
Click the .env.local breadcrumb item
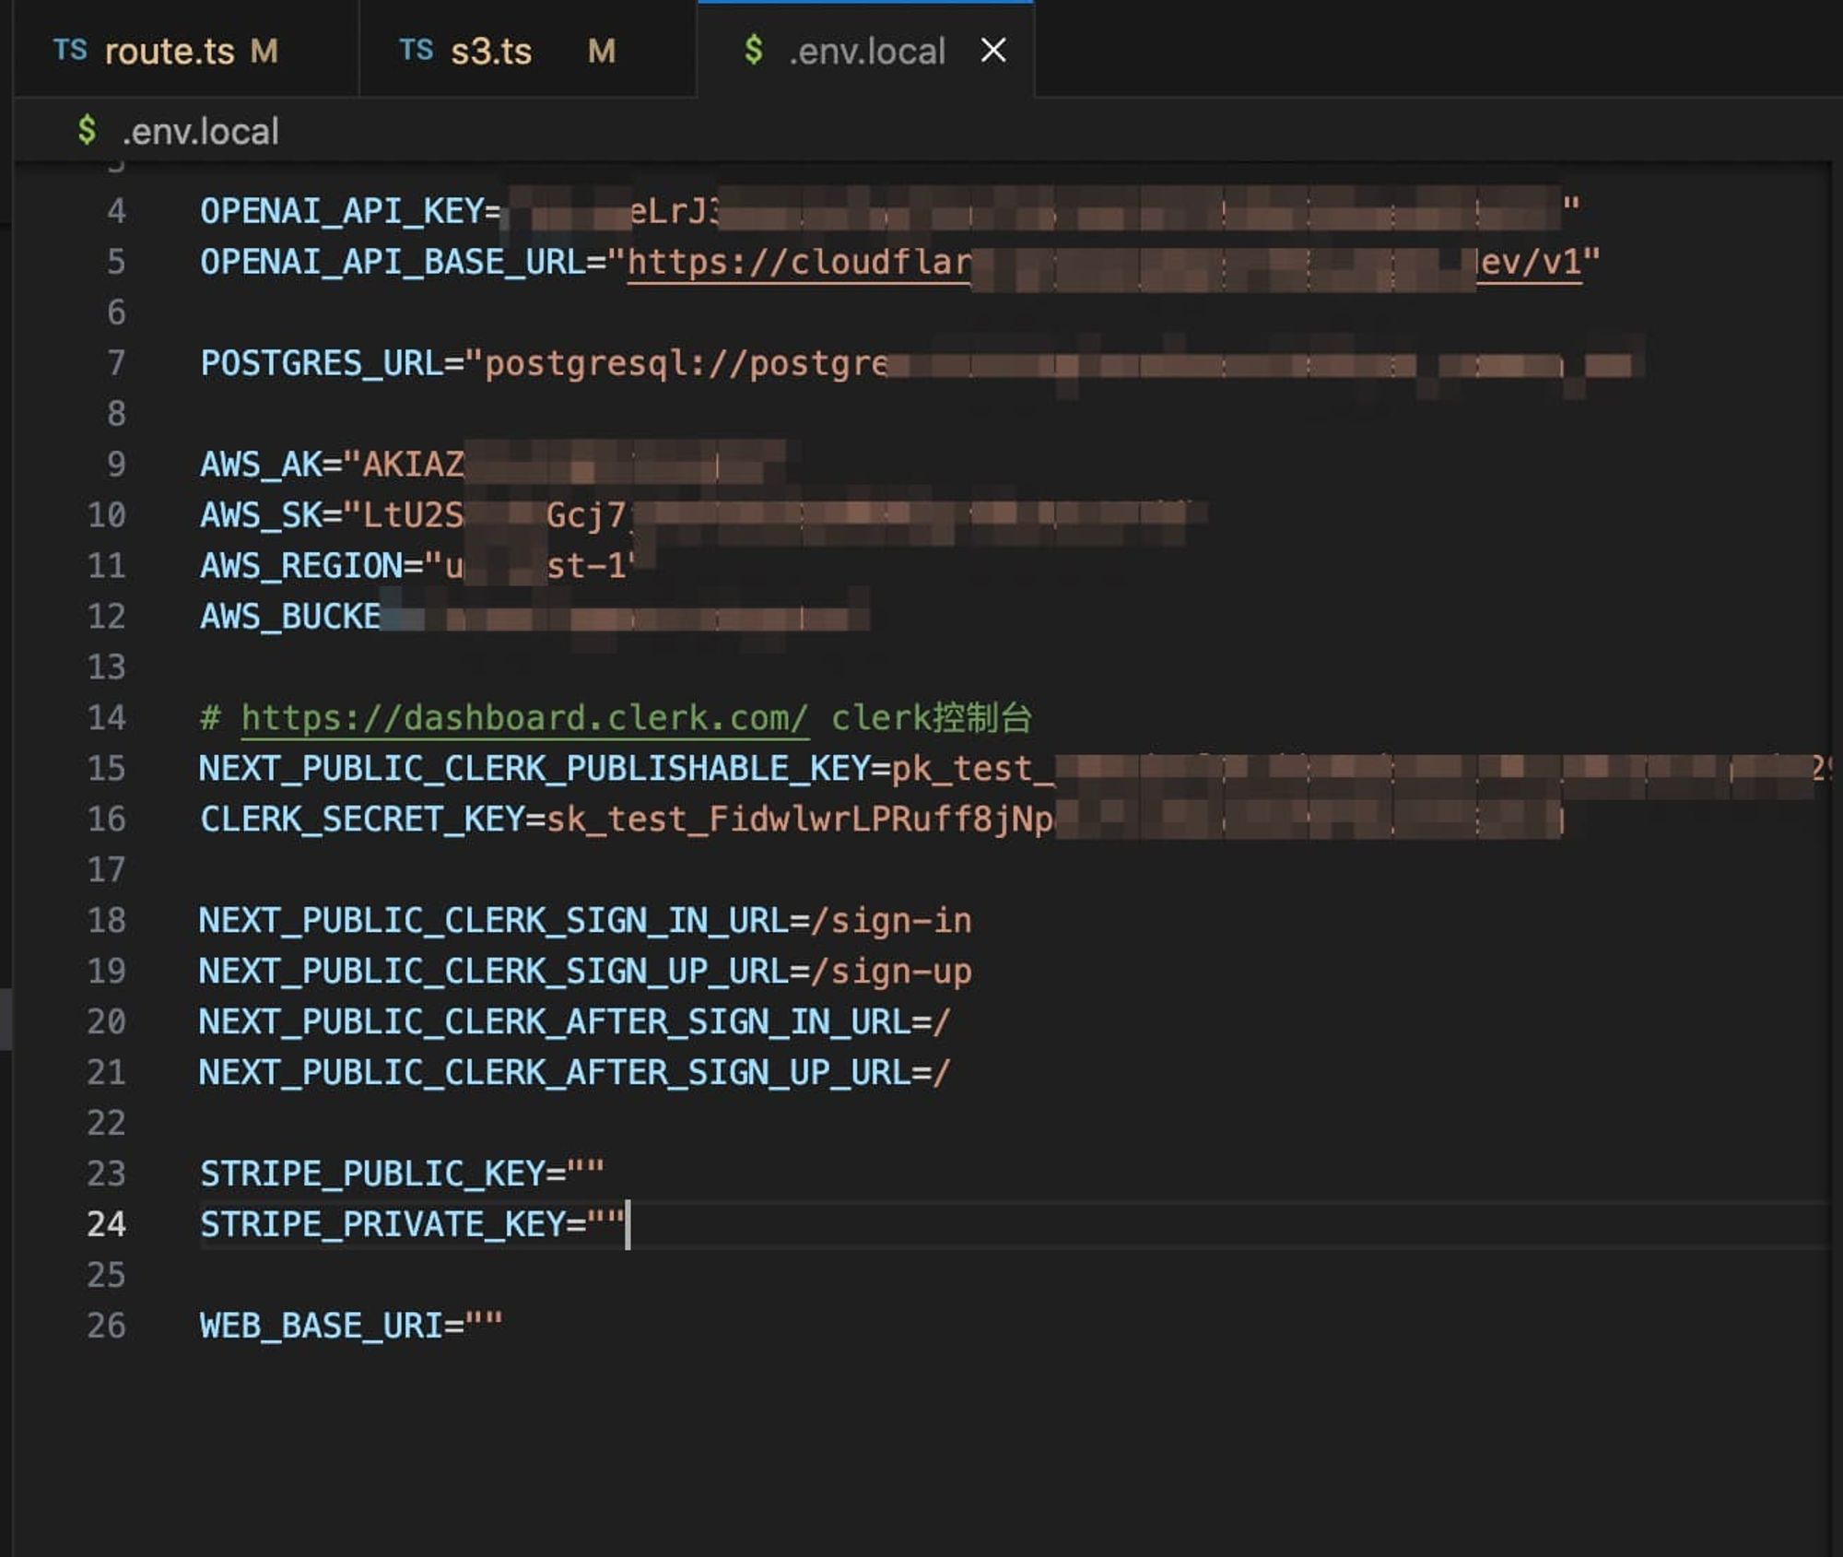click(x=201, y=131)
